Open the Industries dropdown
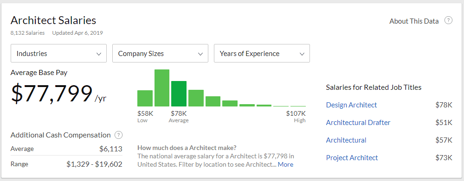Image resolution: width=464 pixels, height=181 pixels. (x=58, y=53)
